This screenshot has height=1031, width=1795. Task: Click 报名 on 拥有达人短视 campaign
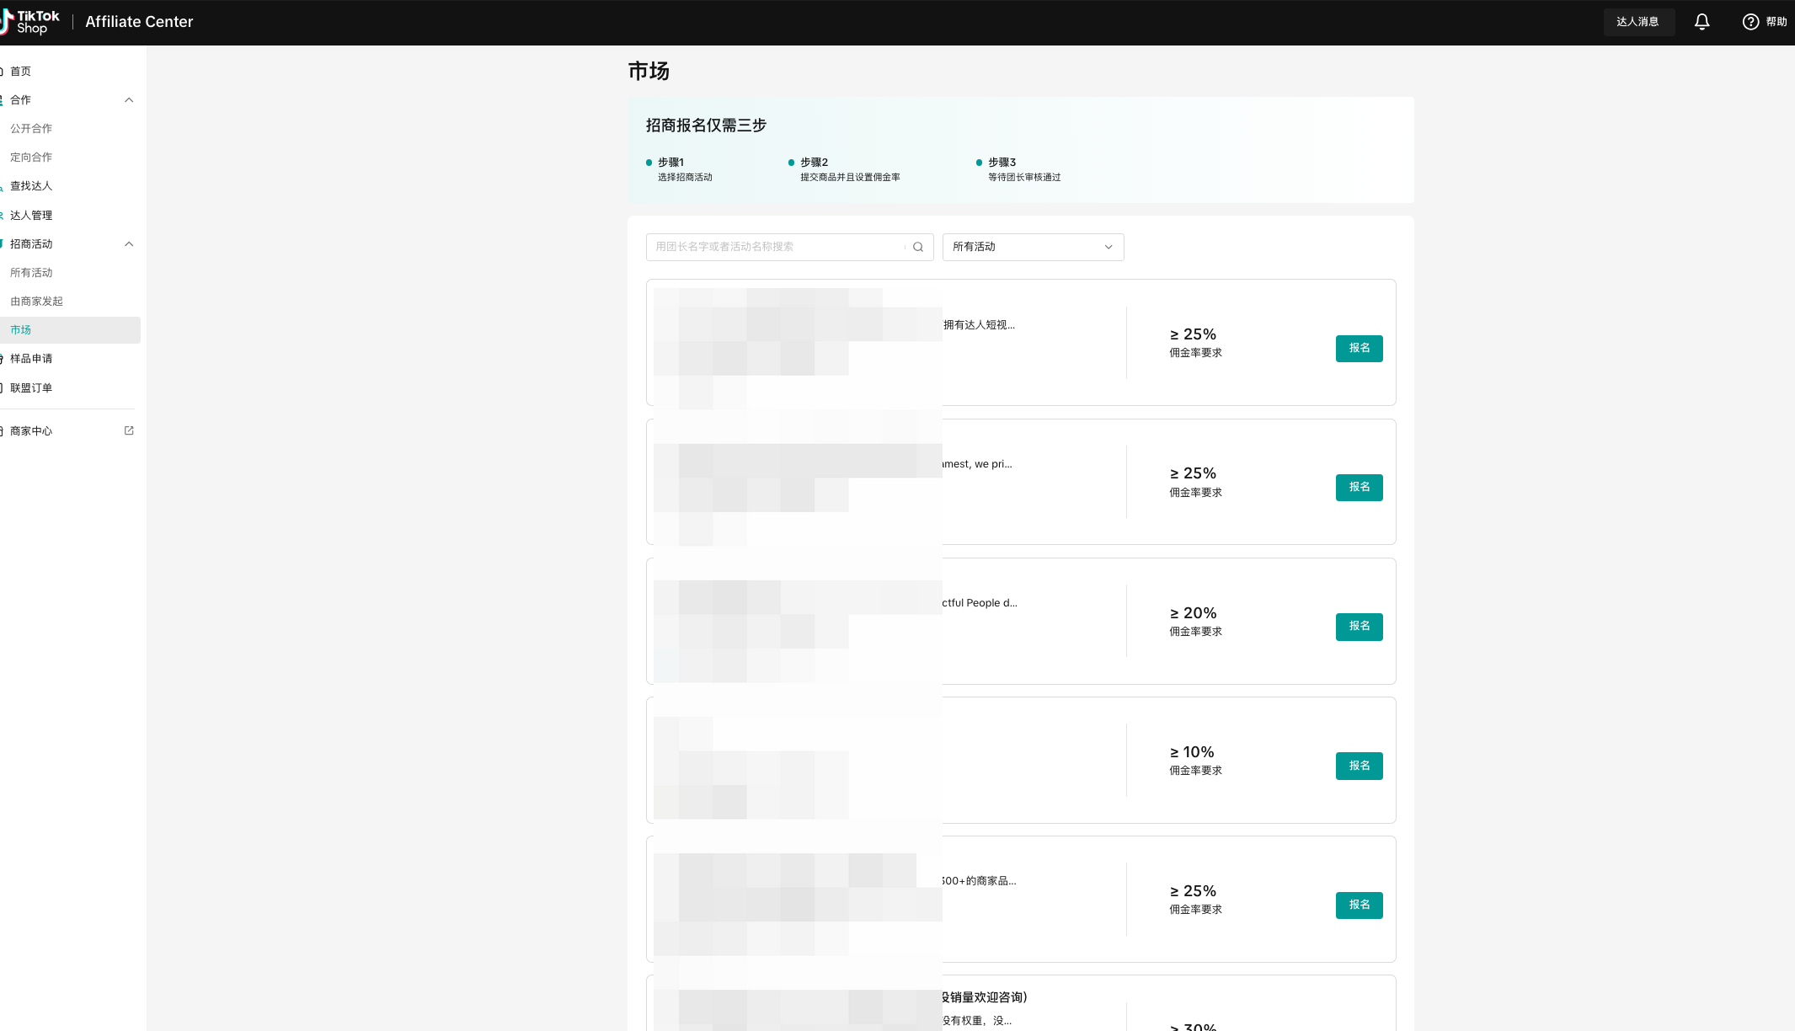pos(1359,348)
